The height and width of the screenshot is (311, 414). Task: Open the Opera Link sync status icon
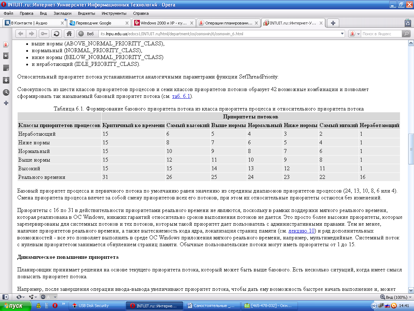point(20,297)
